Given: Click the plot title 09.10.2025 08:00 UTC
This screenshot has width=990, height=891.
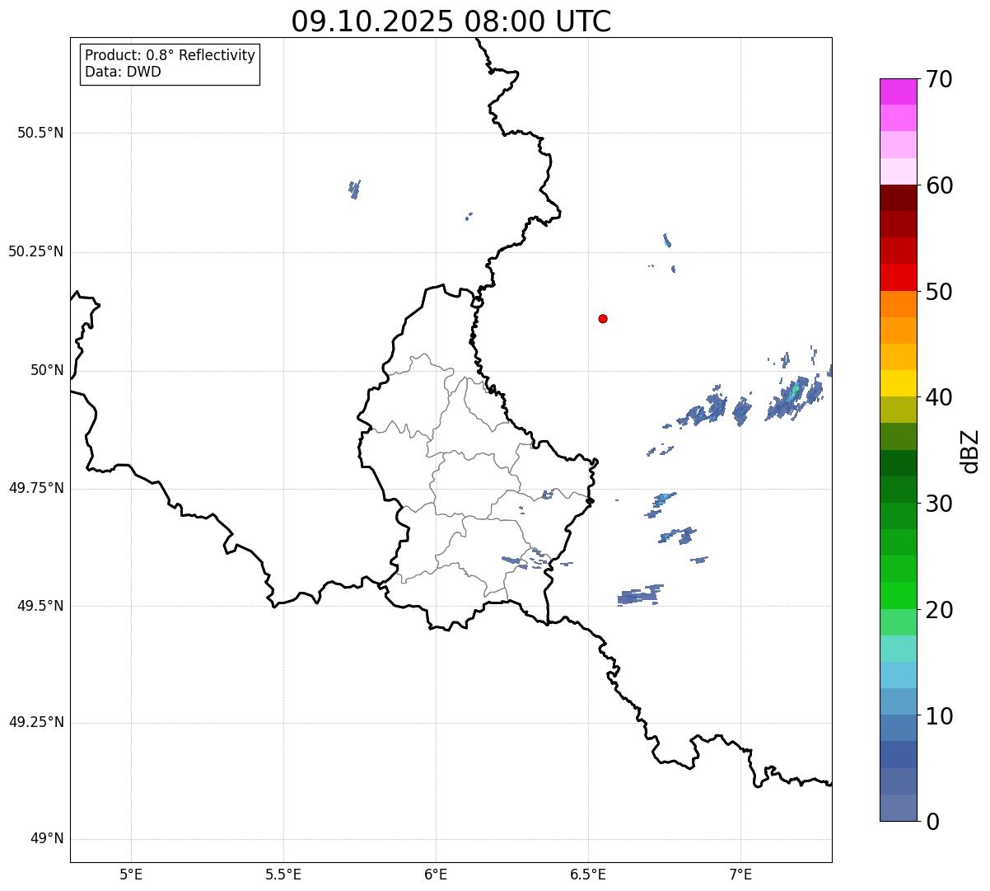Looking at the screenshot, I should click(451, 21).
